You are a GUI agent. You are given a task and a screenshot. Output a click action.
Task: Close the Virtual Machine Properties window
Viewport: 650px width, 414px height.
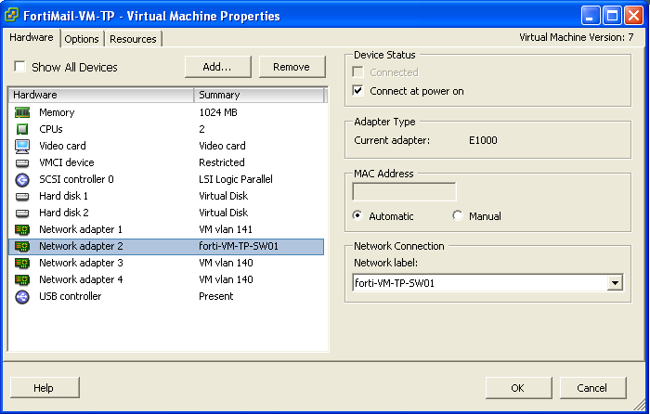633,16
